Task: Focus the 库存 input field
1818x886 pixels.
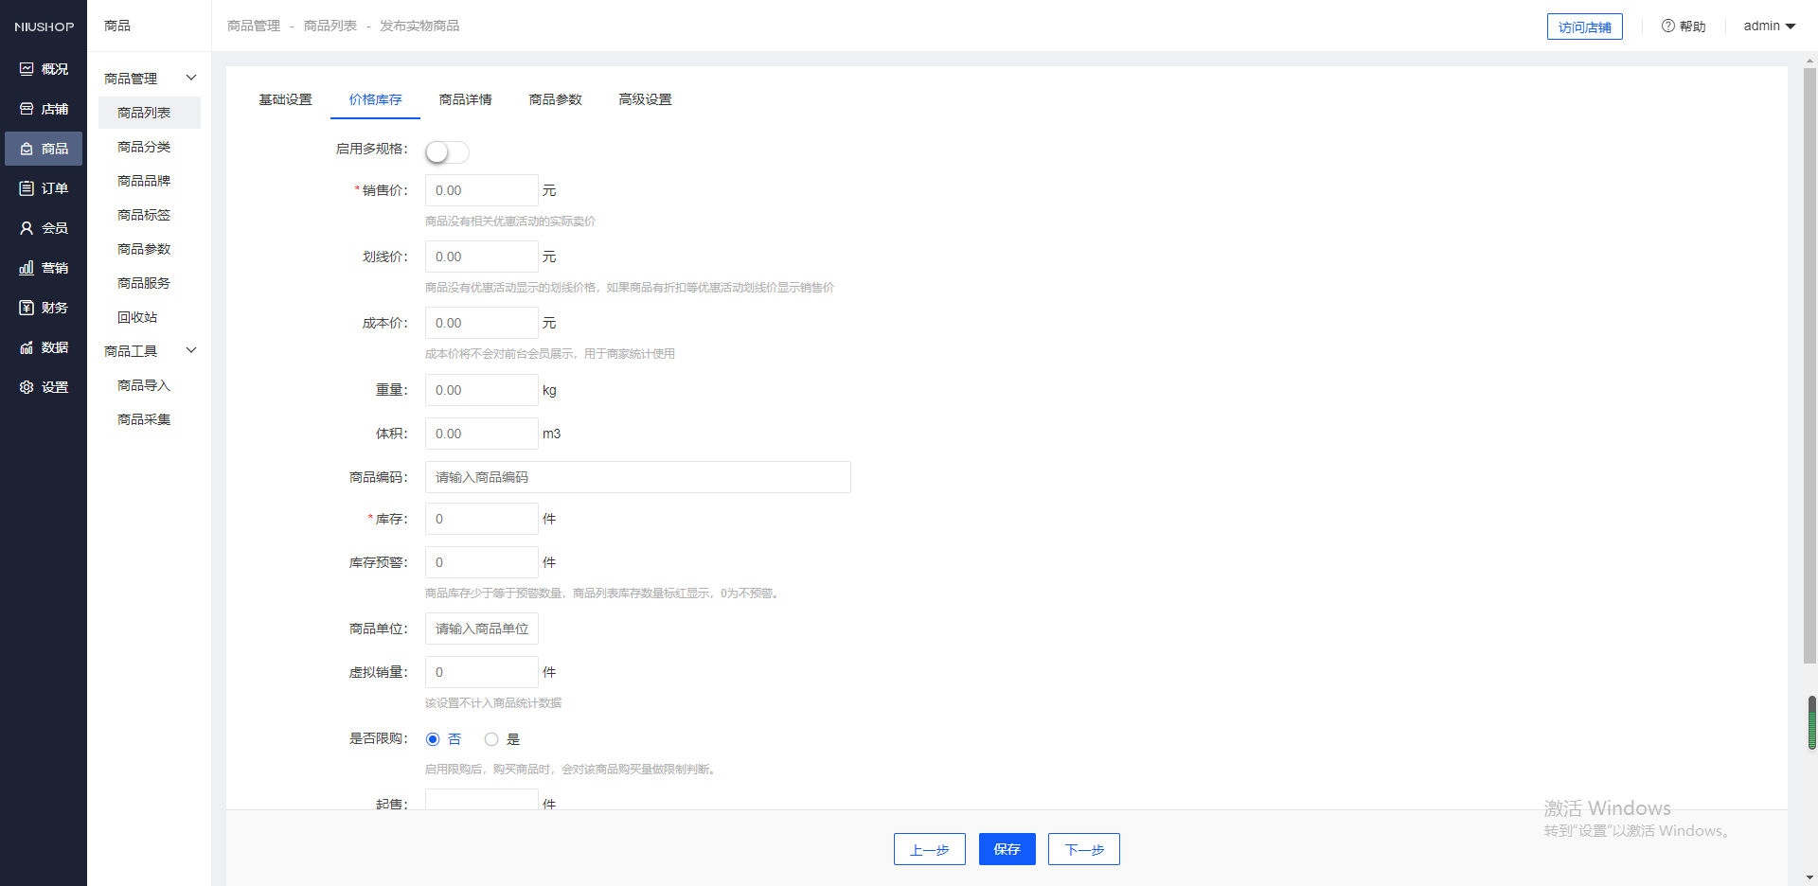Action: point(481,519)
